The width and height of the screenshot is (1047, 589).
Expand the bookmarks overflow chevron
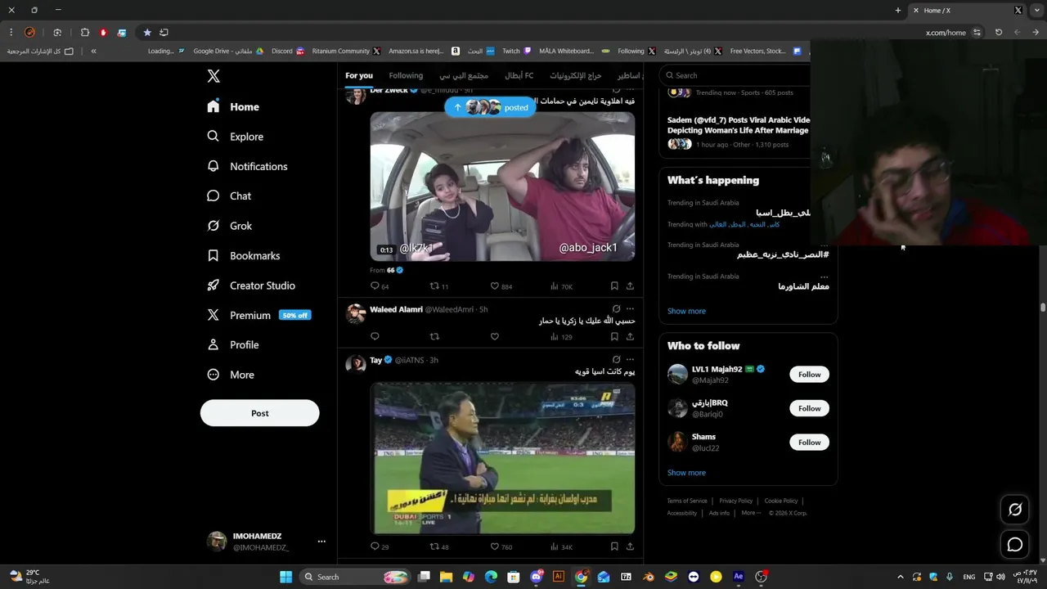pyautogui.click(x=93, y=51)
